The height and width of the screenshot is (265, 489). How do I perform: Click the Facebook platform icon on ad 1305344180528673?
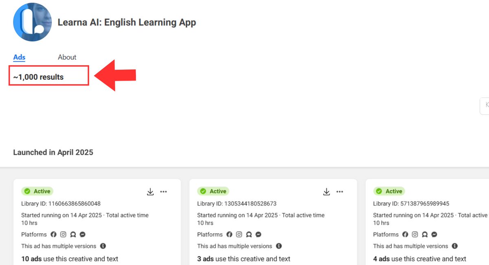click(x=229, y=234)
